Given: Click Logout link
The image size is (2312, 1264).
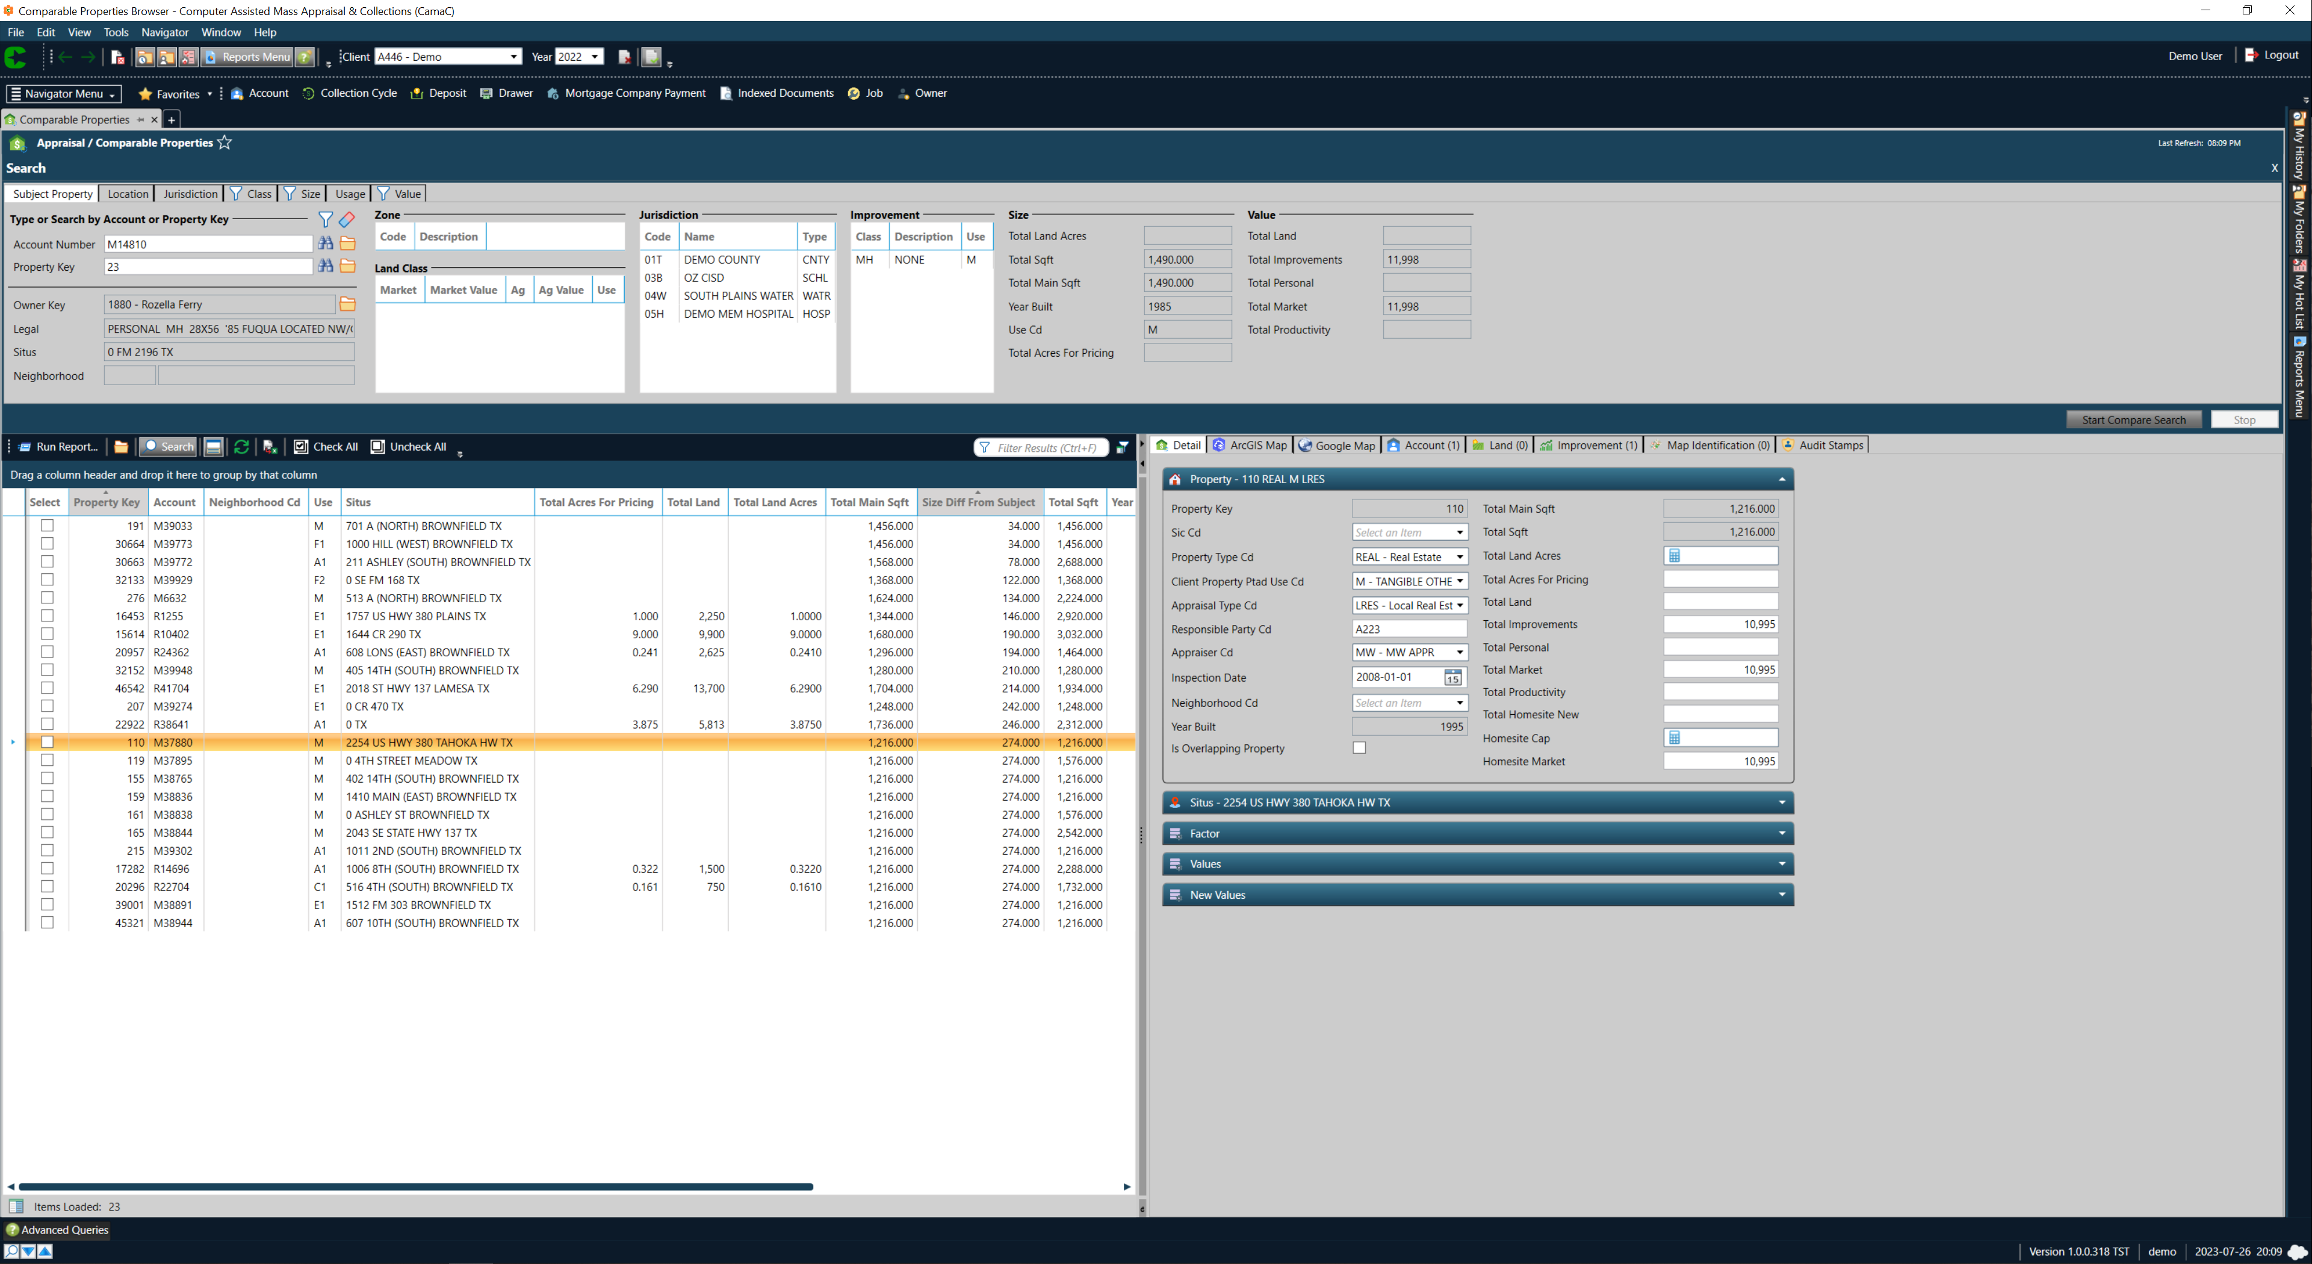Looking at the screenshot, I should (2272, 55).
